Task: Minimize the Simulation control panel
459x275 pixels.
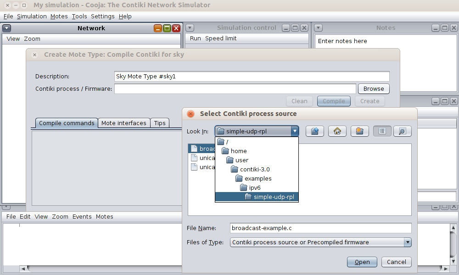Action: (286, 28)
